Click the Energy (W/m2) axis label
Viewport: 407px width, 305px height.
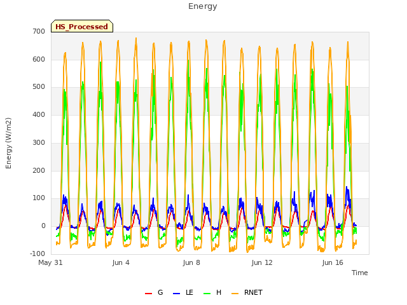8,143
